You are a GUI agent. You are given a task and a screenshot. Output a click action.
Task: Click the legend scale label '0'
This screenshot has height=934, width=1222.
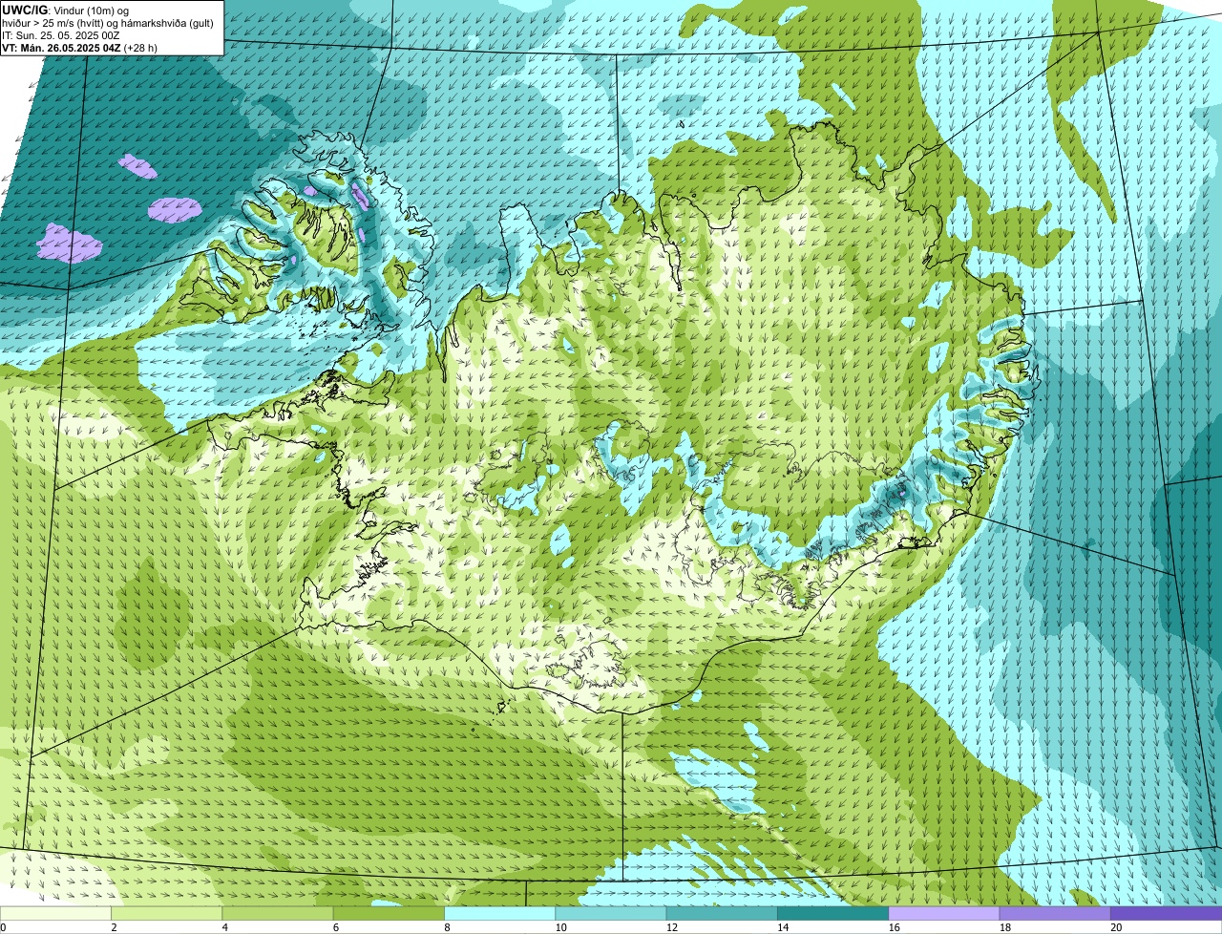tap(3, 927)
